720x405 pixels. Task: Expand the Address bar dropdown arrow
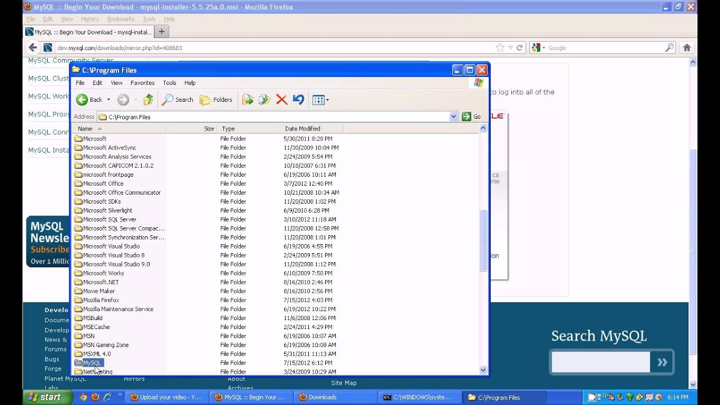click(453, 116)
